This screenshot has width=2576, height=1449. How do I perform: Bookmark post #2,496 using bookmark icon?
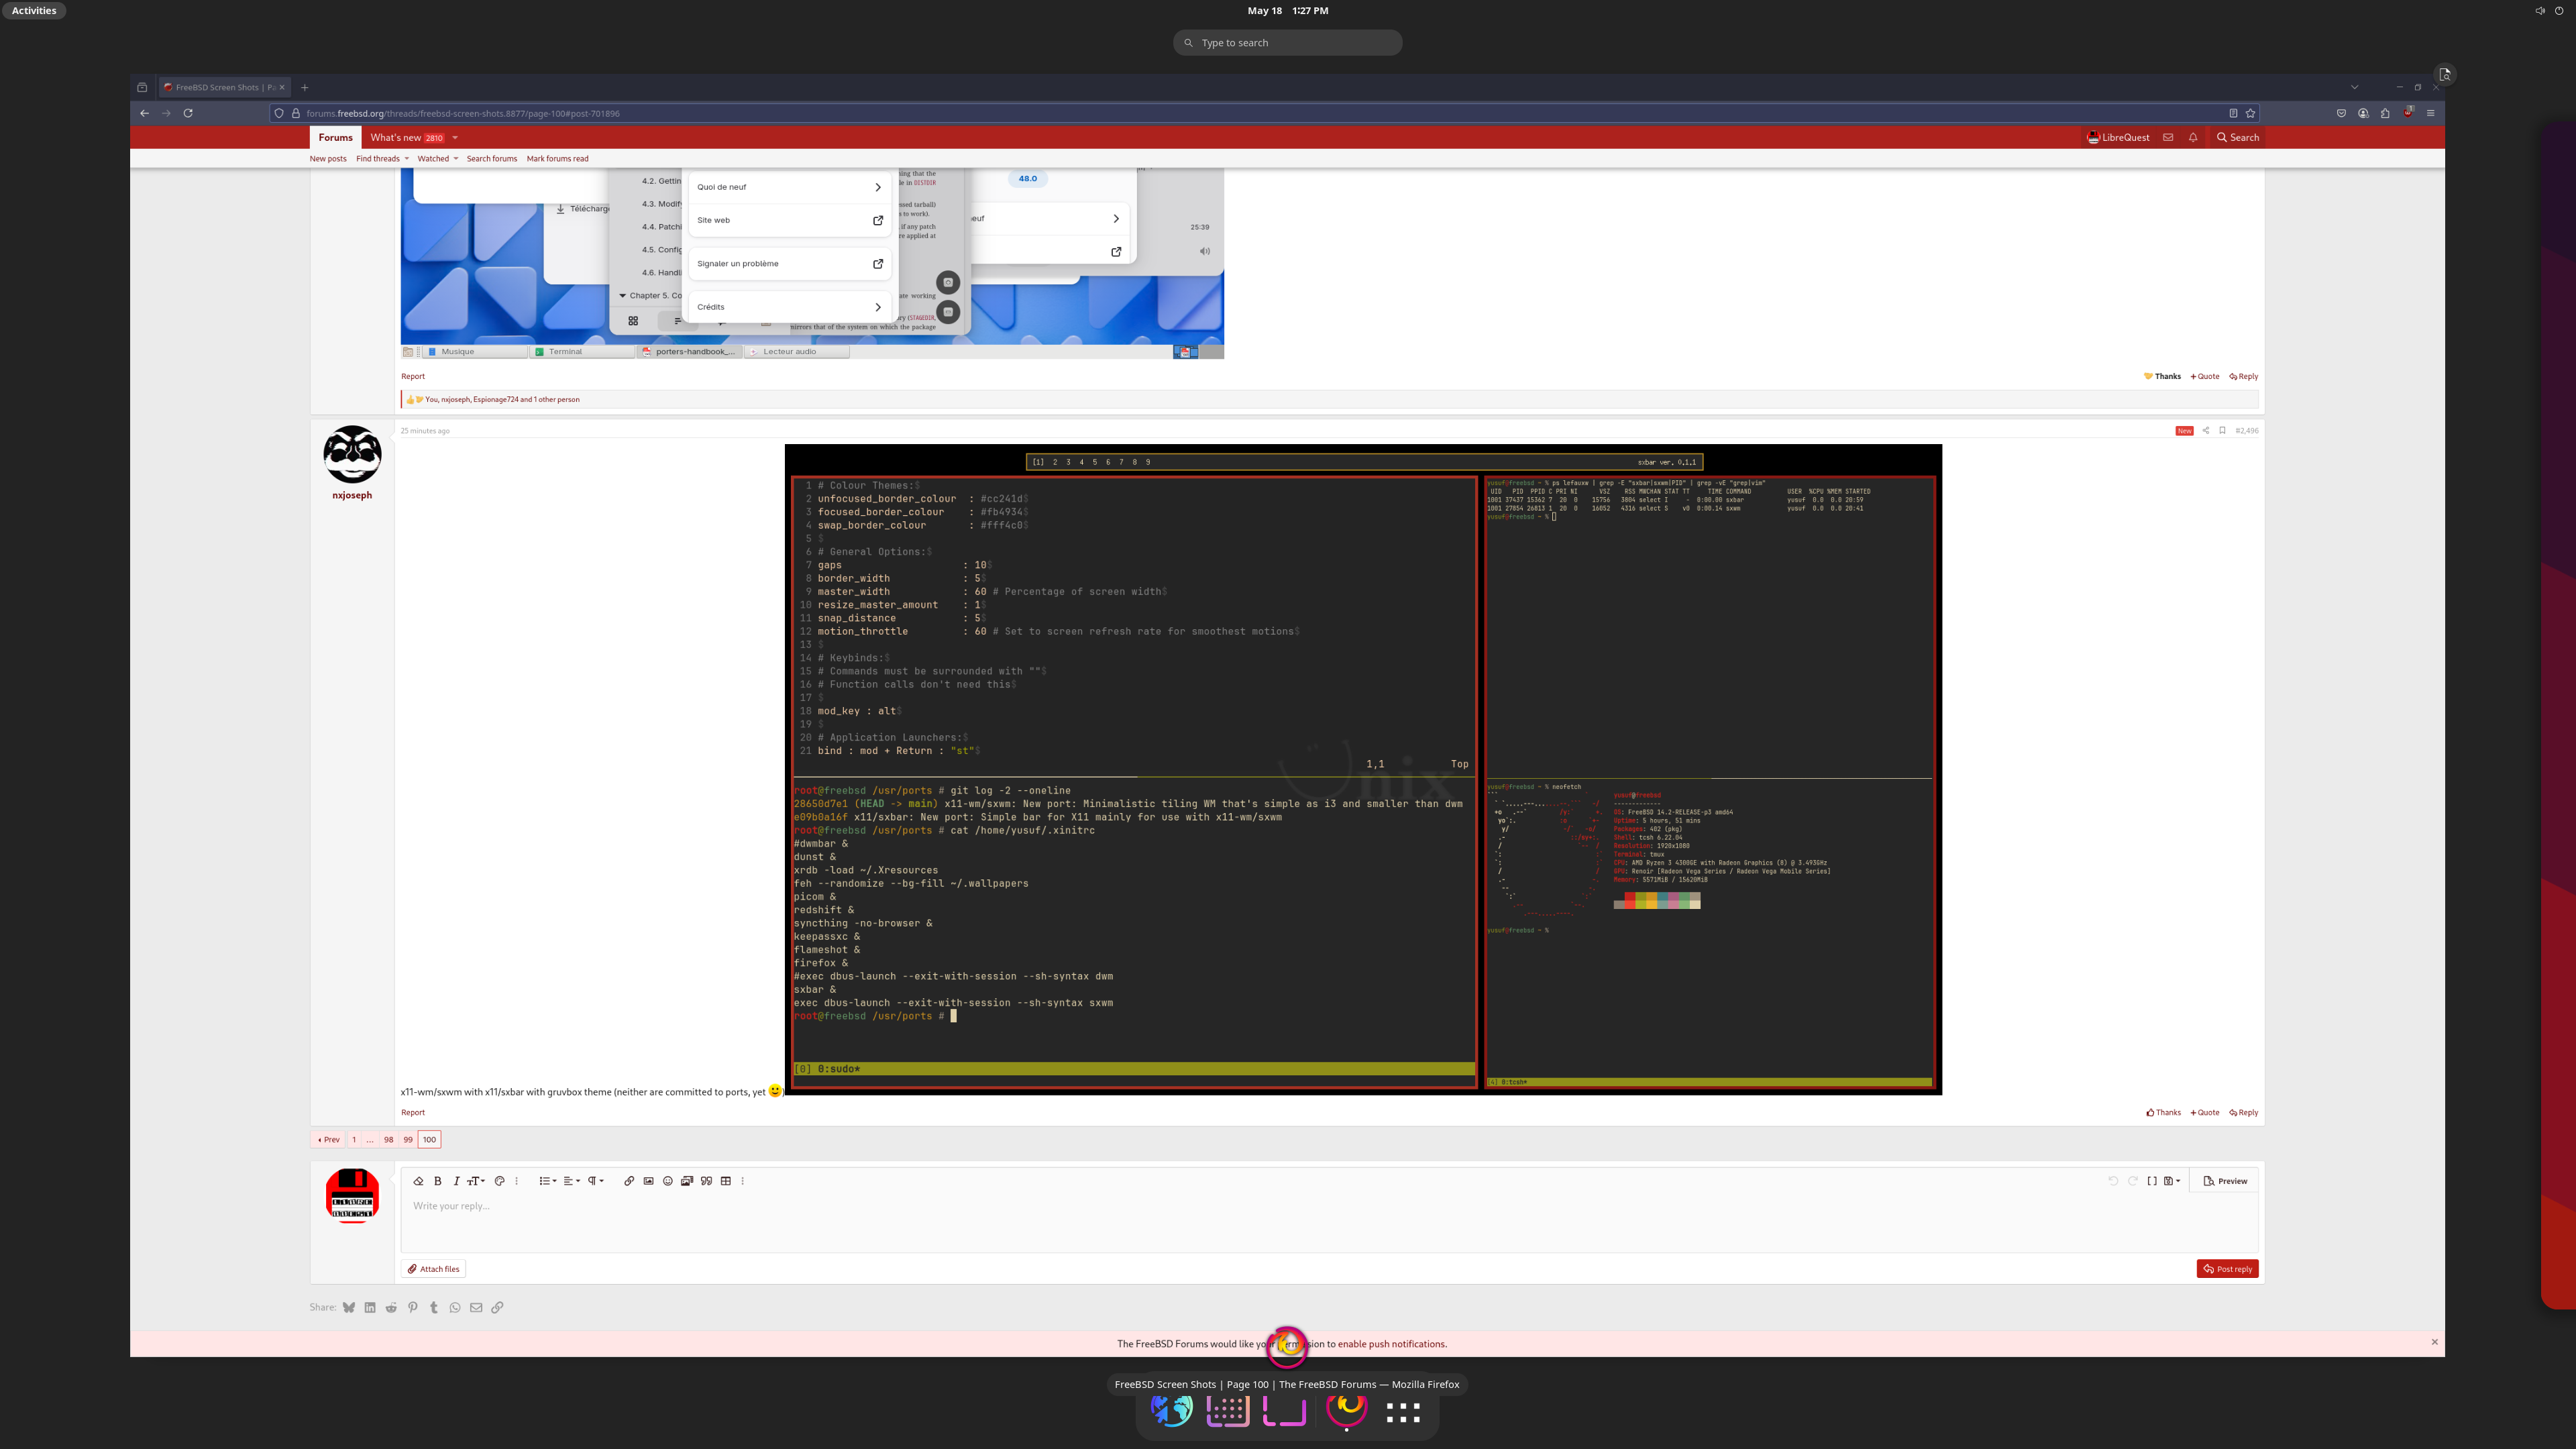2222,431
